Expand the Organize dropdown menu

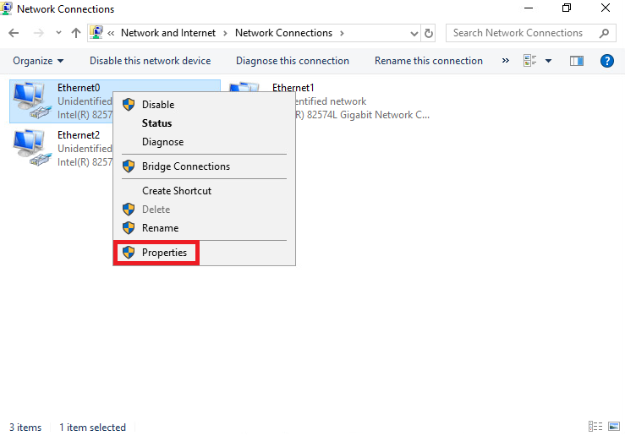point(38,61)
